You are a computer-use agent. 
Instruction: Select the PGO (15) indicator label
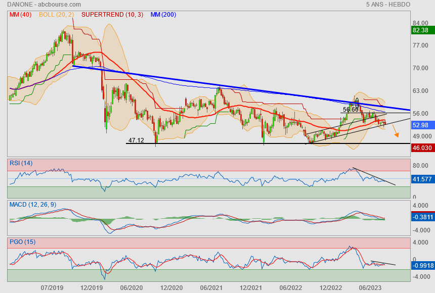pos(22,242)
